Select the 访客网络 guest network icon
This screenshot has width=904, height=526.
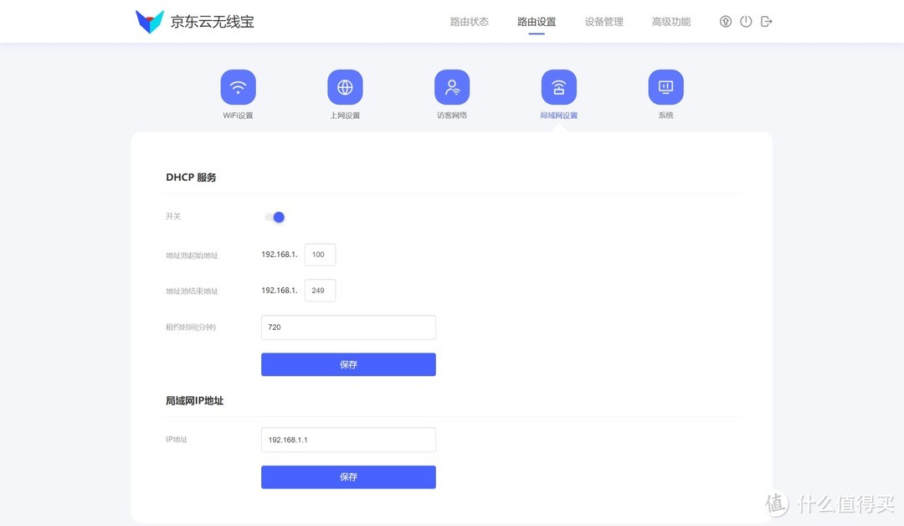(x=452, y=85)
